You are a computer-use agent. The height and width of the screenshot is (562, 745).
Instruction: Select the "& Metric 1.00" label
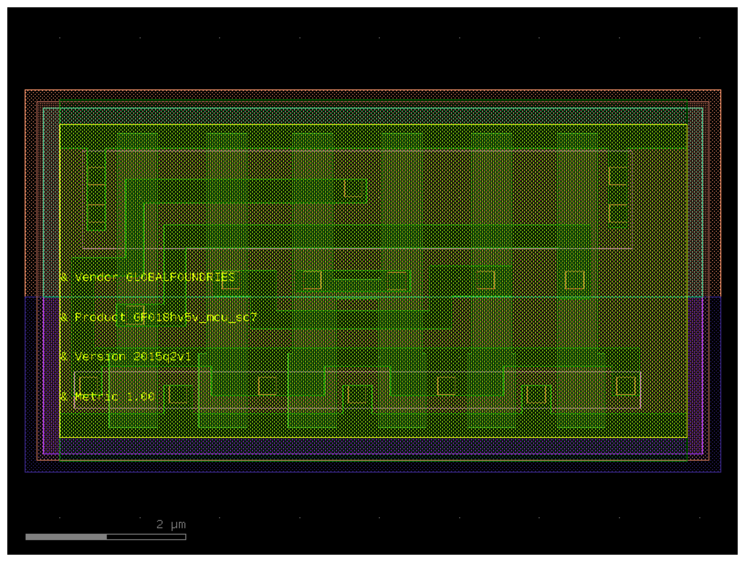(107, 397)
